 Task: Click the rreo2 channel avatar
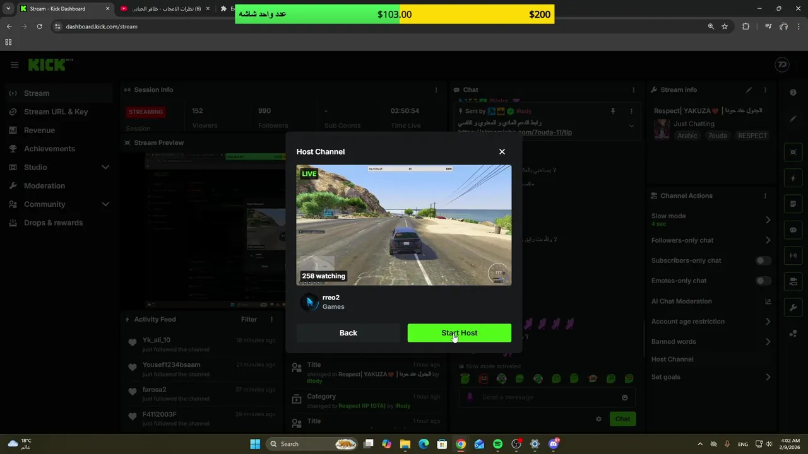coord(309,302)
